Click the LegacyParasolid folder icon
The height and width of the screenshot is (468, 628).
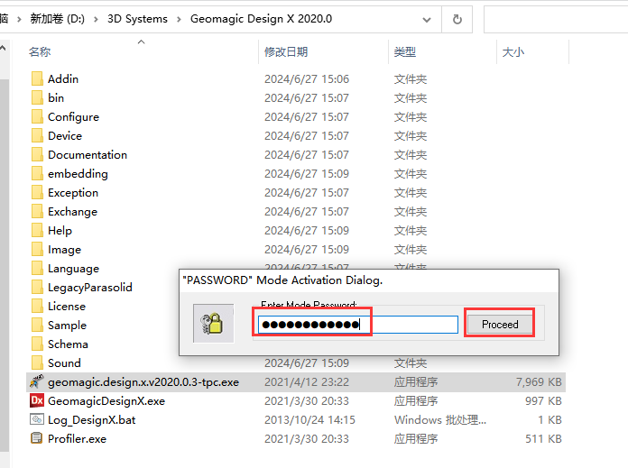click(37, 287)
